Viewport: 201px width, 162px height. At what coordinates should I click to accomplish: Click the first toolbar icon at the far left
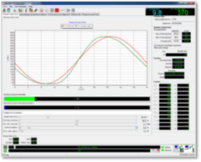(5, 10)
